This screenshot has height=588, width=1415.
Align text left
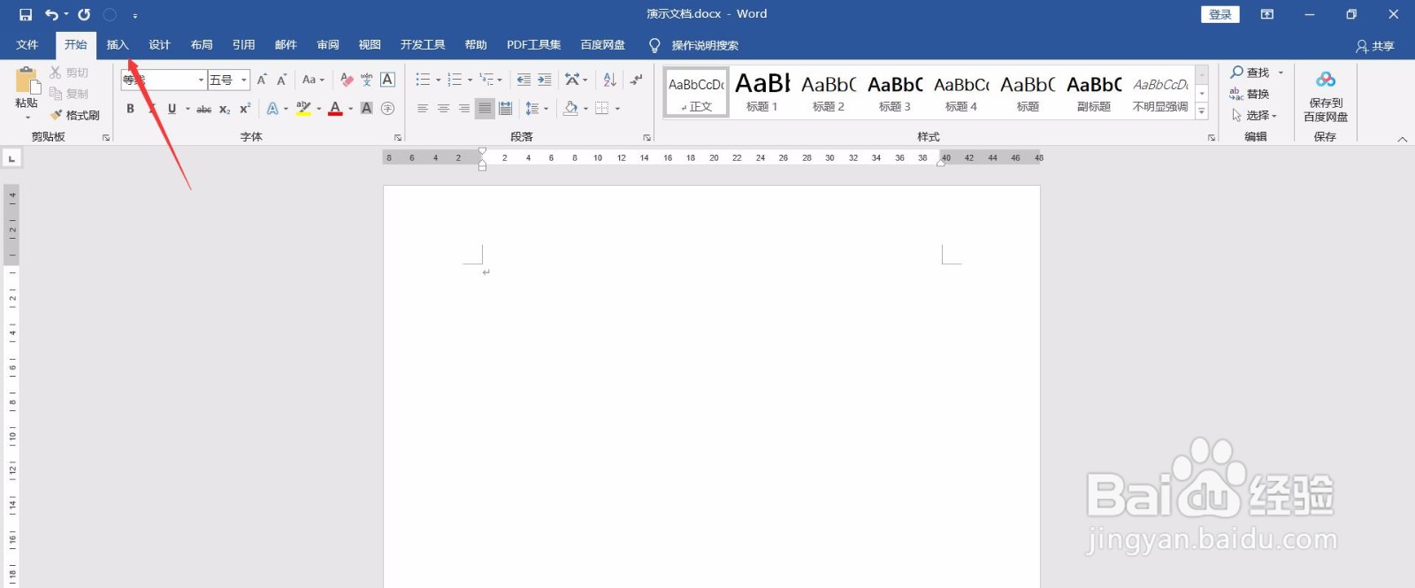pos(423,109)
